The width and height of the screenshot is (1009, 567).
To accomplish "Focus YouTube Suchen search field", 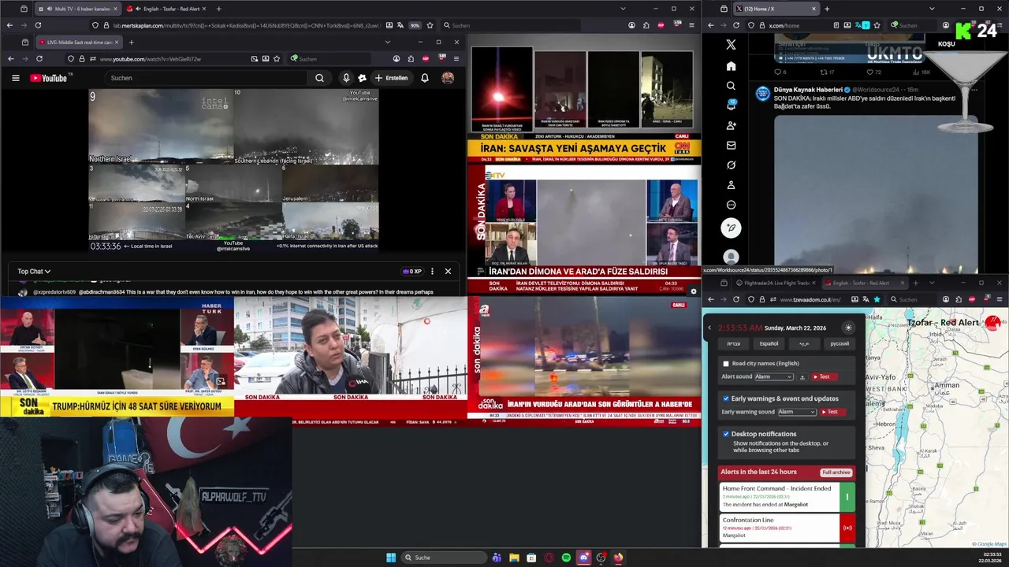I will coord(207,78).
